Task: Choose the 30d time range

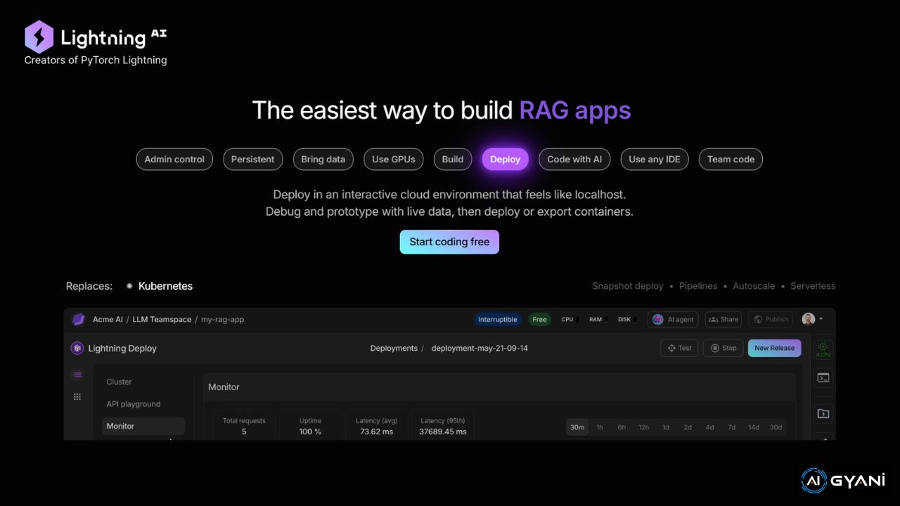Action: pyautogui.click(x=776, y=427)
